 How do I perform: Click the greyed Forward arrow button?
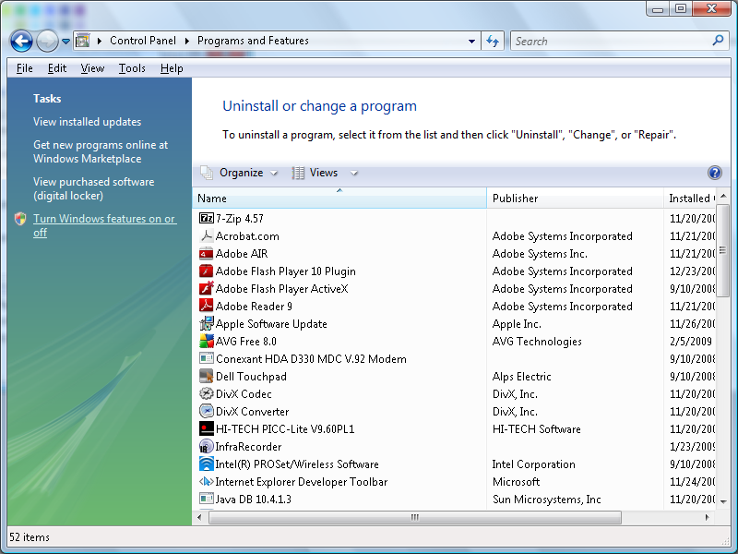pyautogui.click(x=47, y=41)
